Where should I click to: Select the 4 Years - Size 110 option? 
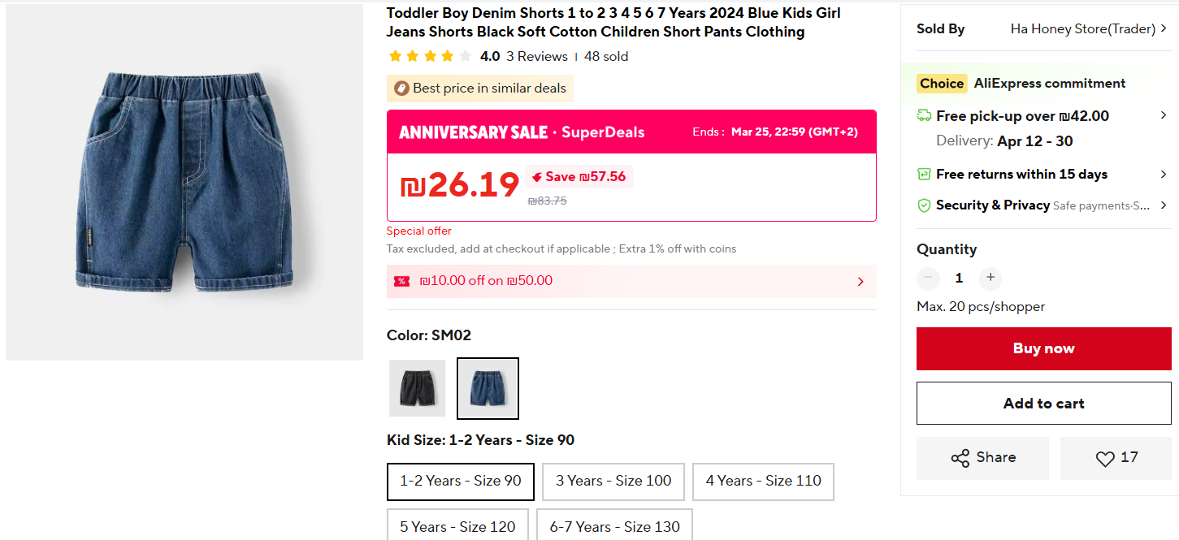point(763,481)
